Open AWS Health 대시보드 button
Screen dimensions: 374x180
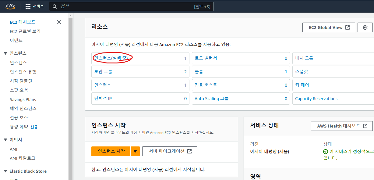(x=342, y=126)
